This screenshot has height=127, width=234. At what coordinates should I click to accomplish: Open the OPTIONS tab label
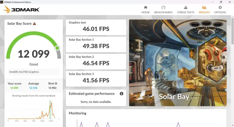coord(220,12)
